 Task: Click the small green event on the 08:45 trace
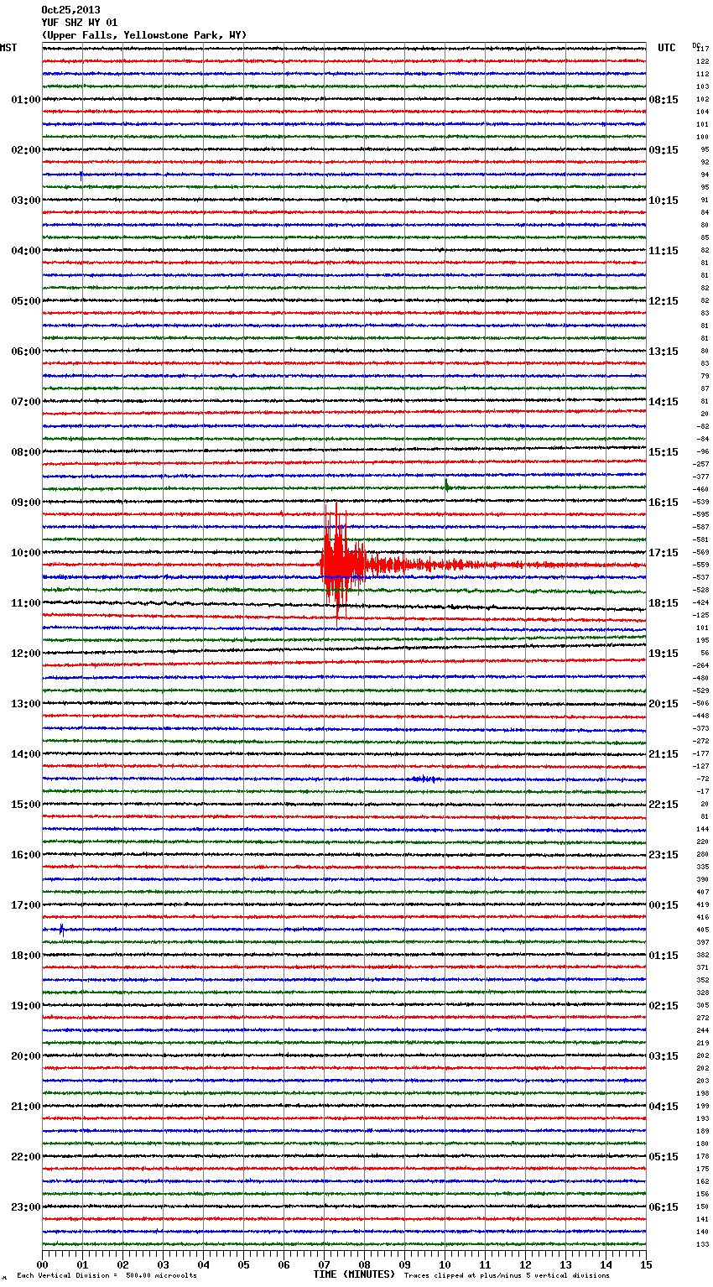click(447, 485)
